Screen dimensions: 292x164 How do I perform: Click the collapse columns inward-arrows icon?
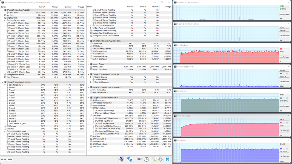(10, 159)
